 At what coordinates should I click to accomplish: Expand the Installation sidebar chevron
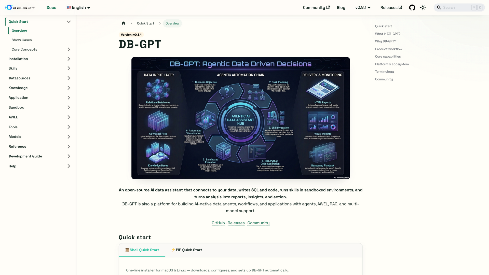pyautogui.click(x=69, y=59)
